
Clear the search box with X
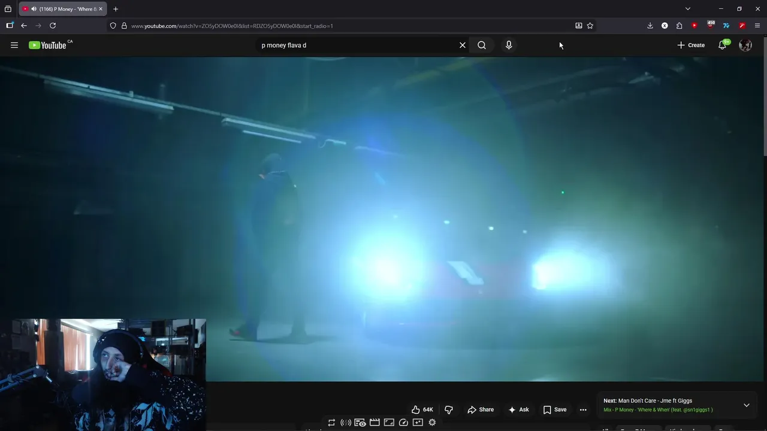pos(463,45)
